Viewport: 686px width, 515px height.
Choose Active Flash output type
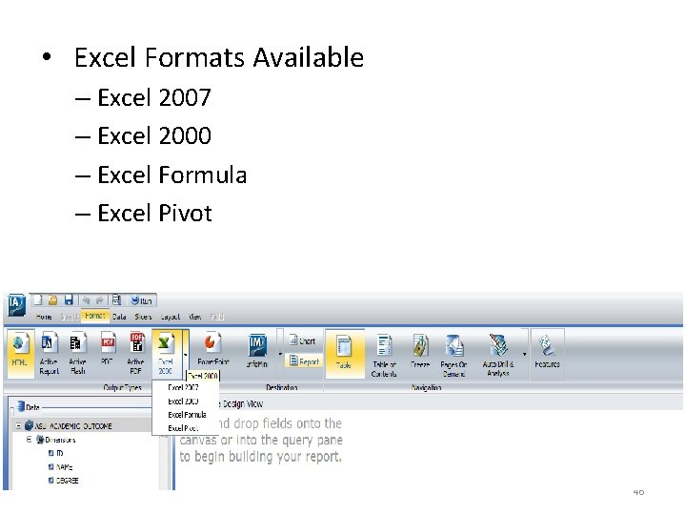[x=77, y=354]
